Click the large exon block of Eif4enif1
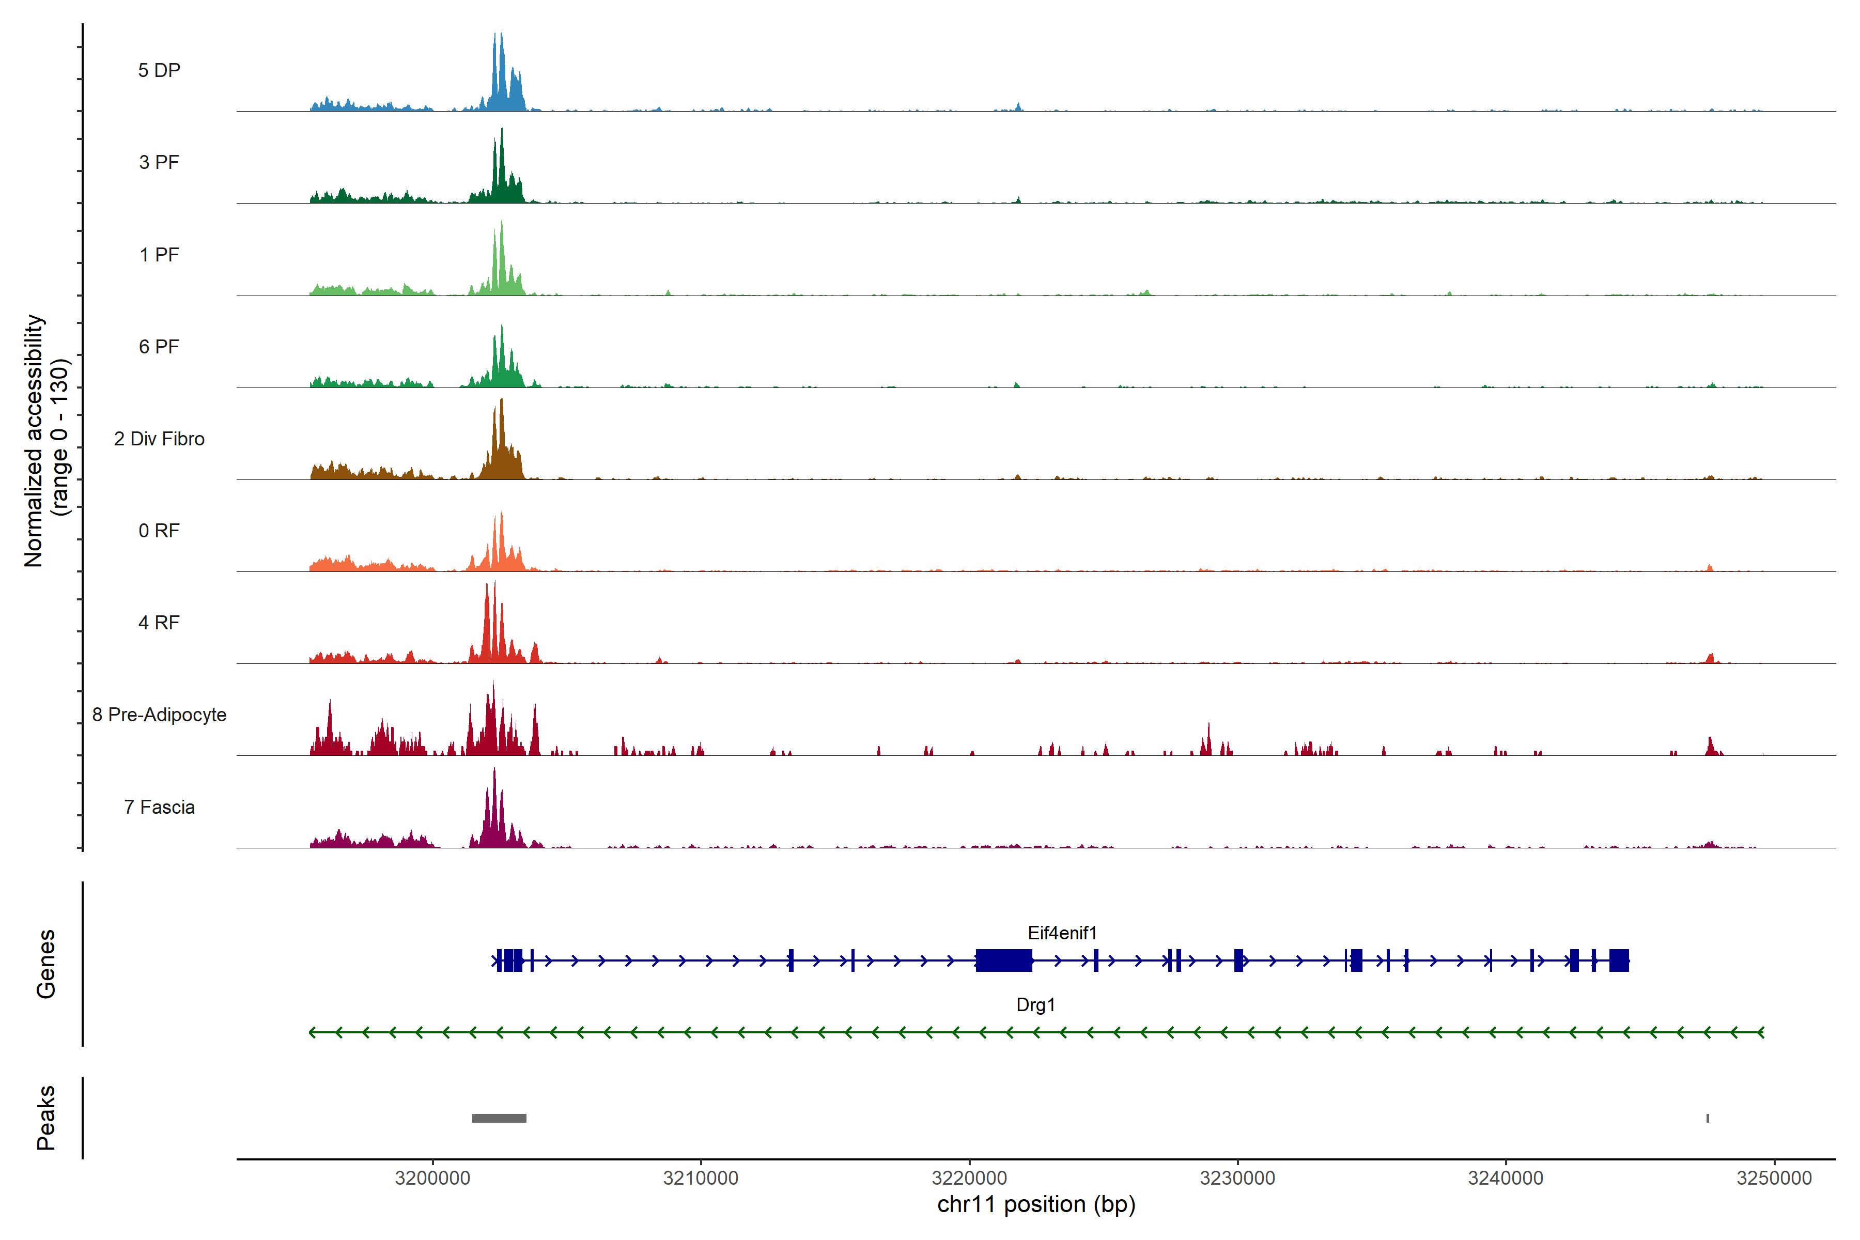 click(1003, 961)
